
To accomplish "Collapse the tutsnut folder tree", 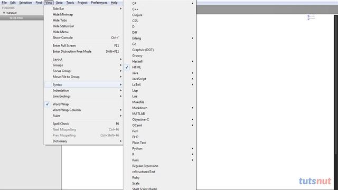I will click(4, 13).
